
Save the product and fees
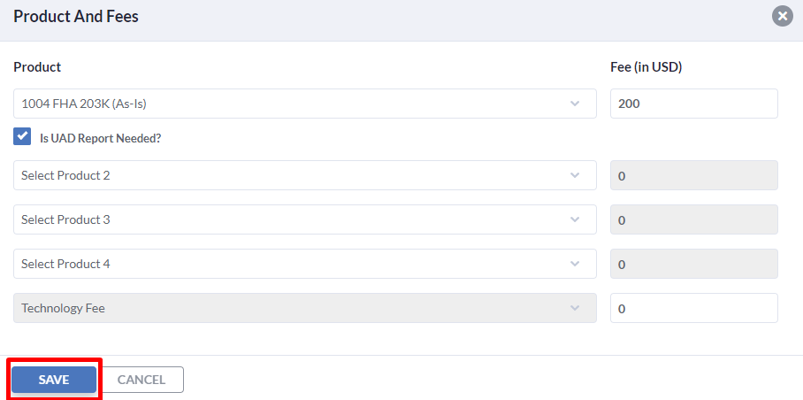point(54,380)
